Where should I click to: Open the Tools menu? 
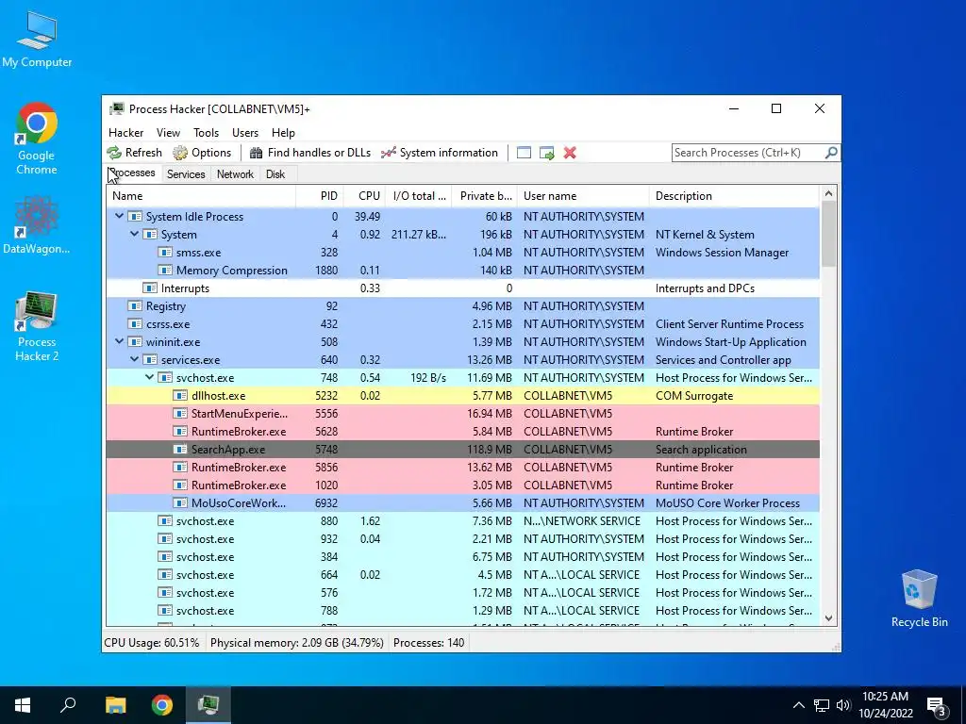pyautogui.click(x=206, y=133)
